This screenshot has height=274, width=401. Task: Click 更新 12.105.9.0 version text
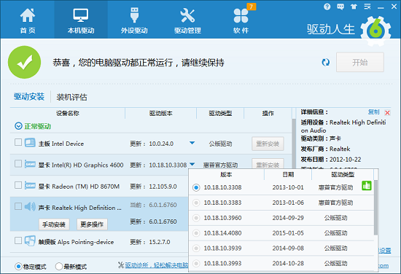(153, 187)
